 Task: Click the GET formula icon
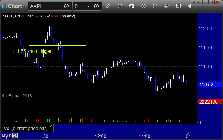[x=132, y=6]
